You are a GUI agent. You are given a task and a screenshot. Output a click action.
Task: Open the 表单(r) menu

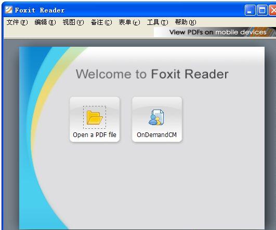point(129,22)
